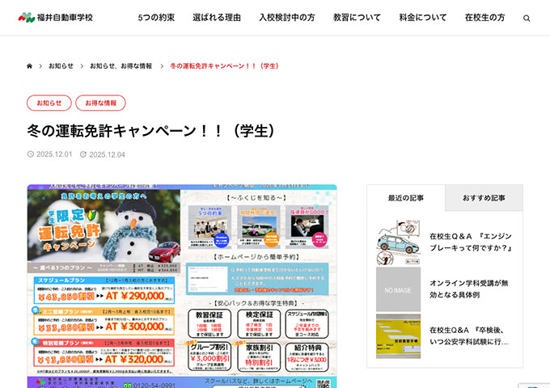Screen dimensions: 550x388
Task: Click the お知らせ, お得な情報 breadcrumb link
Action: pos(121,66)
